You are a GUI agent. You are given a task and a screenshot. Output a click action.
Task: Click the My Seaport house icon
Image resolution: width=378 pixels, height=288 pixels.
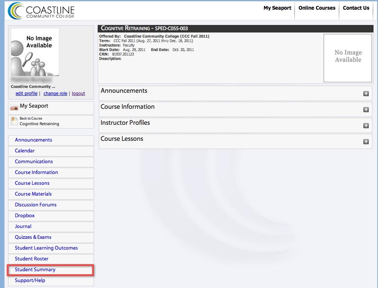pos(14,107)
